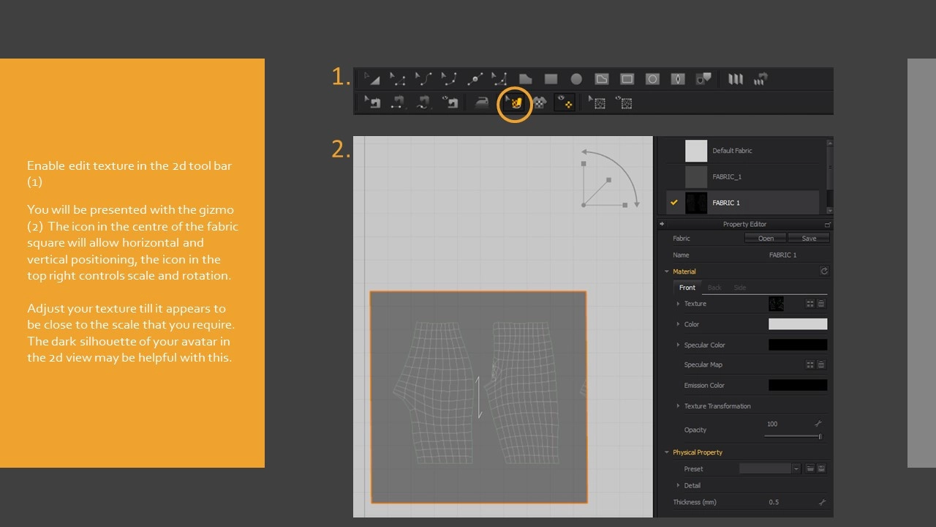Image resolution: width=936 pixels, height=527 pixels.
Task: Click the Emission Color swatch
Action: point(797,385)
